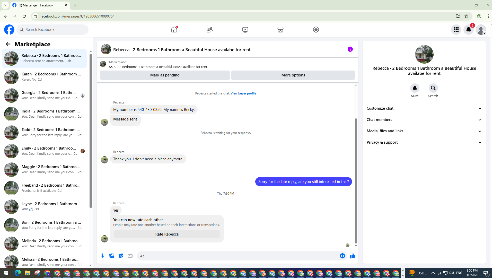Open the Melinda conversation
The image size is (492, 278).
tap(44, 244)
